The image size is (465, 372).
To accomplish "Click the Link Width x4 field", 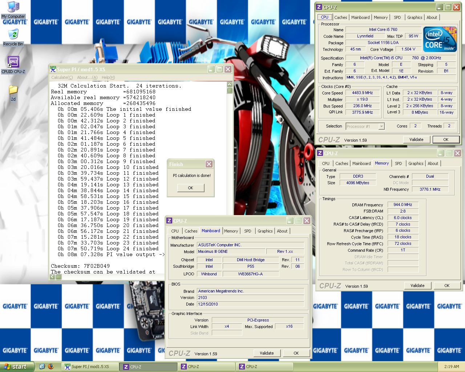I will click(x=227, y=326).
